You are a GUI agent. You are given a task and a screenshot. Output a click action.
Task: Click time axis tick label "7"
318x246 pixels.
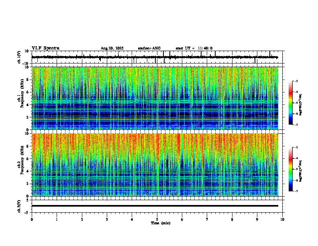point(207,219)
